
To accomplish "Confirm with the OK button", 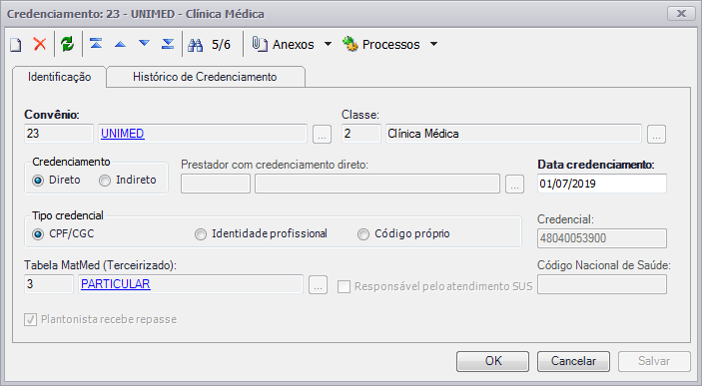I will 493,361.
